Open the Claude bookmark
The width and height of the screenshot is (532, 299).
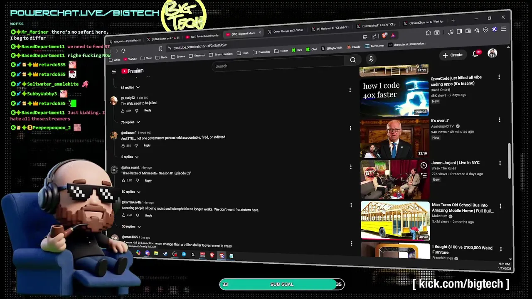(354, 47)
